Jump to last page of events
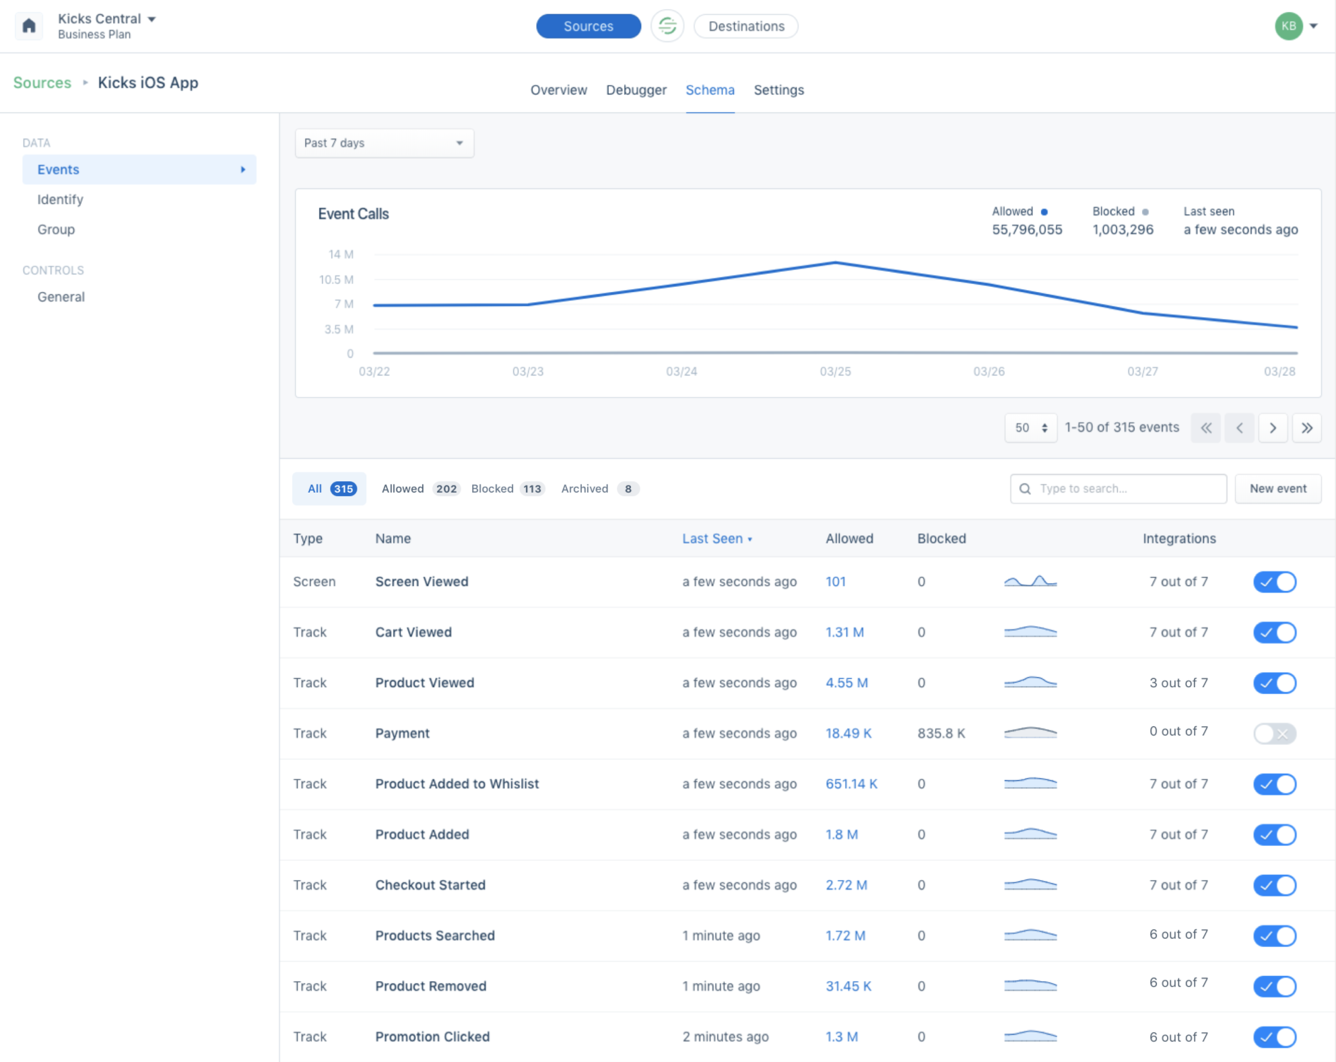 point(1306,428)
